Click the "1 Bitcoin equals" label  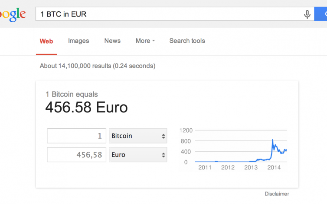pyautogui.click(x=72, y=94)
